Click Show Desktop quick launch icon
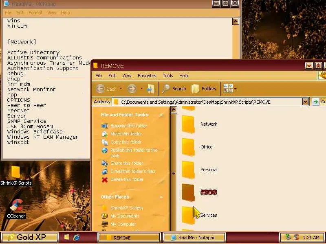326x244 pixels. tap(66, 237)
